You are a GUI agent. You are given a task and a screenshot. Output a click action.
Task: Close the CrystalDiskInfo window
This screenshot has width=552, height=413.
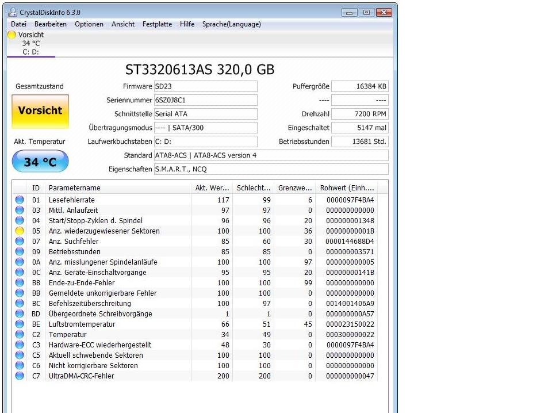384,12
